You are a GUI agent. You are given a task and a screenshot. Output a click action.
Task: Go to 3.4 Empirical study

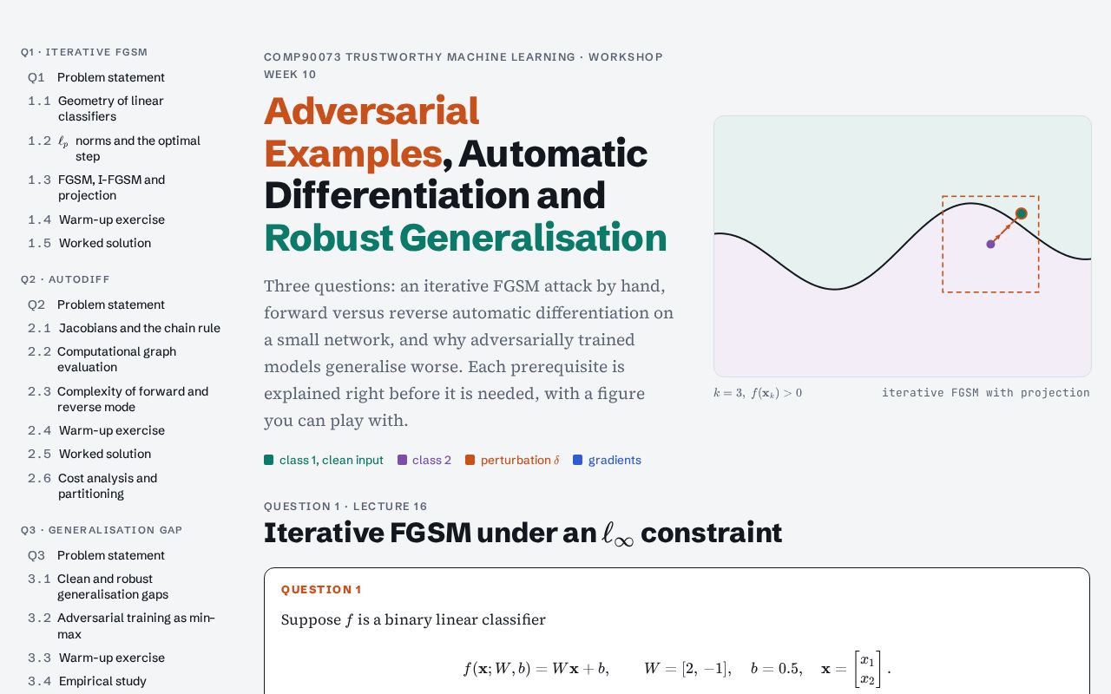point(87,681)
